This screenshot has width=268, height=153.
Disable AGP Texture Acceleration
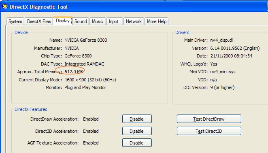click(137, 143)
